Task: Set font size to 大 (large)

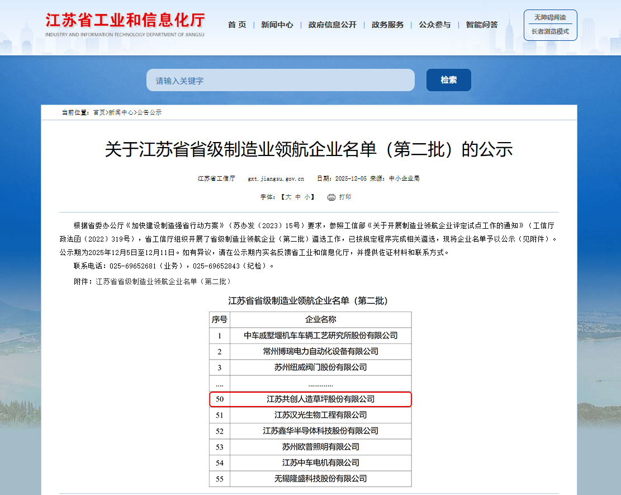Action: tap(288, 197)
